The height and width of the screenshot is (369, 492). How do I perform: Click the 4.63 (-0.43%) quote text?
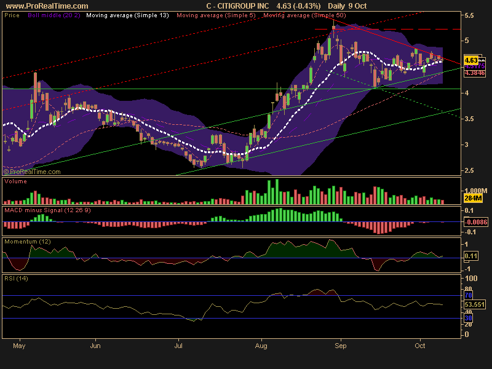[x=298, y=6]
